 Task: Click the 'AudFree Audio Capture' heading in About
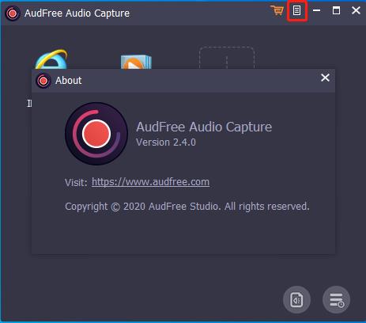(204, 127)
